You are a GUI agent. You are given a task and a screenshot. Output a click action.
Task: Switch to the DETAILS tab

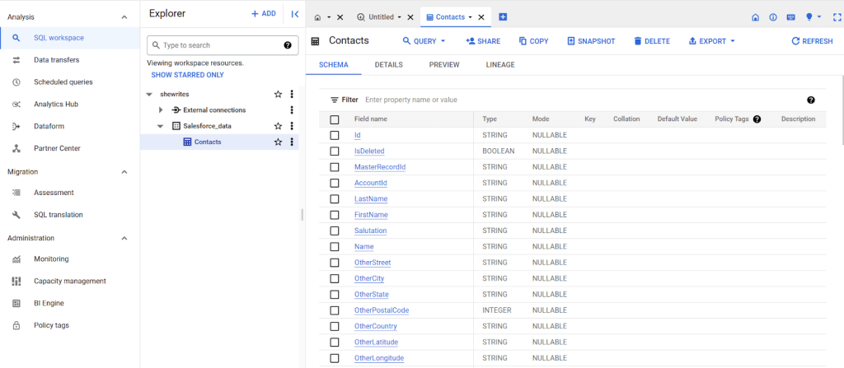click(x=389, y=64)
